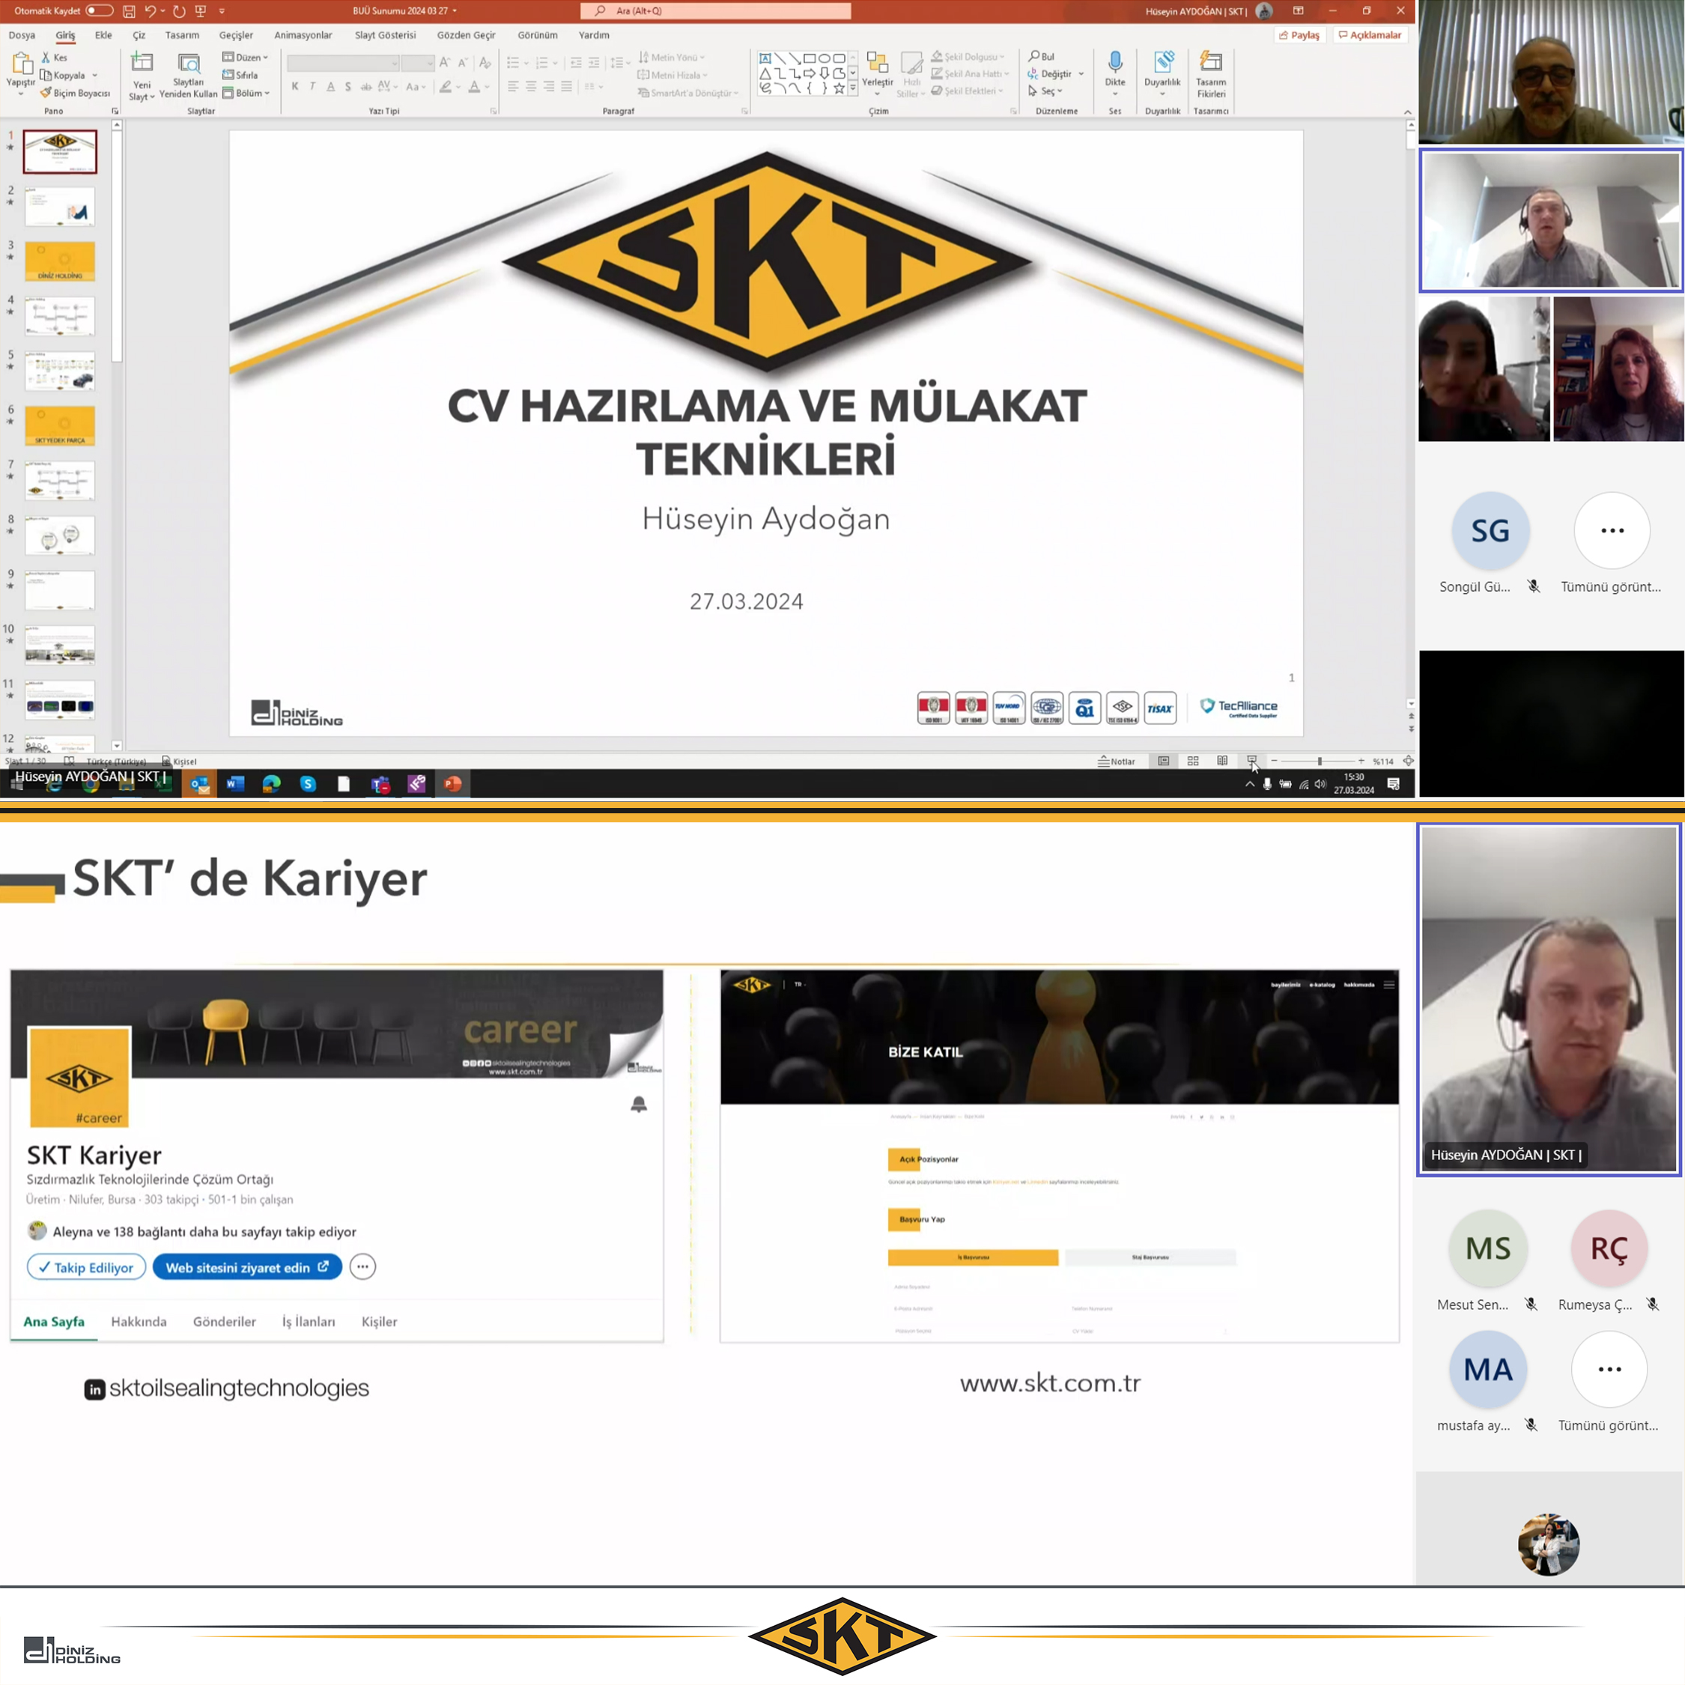
Task: Click the Yeni Slayt icon
Action: click(x=142, y=63)
